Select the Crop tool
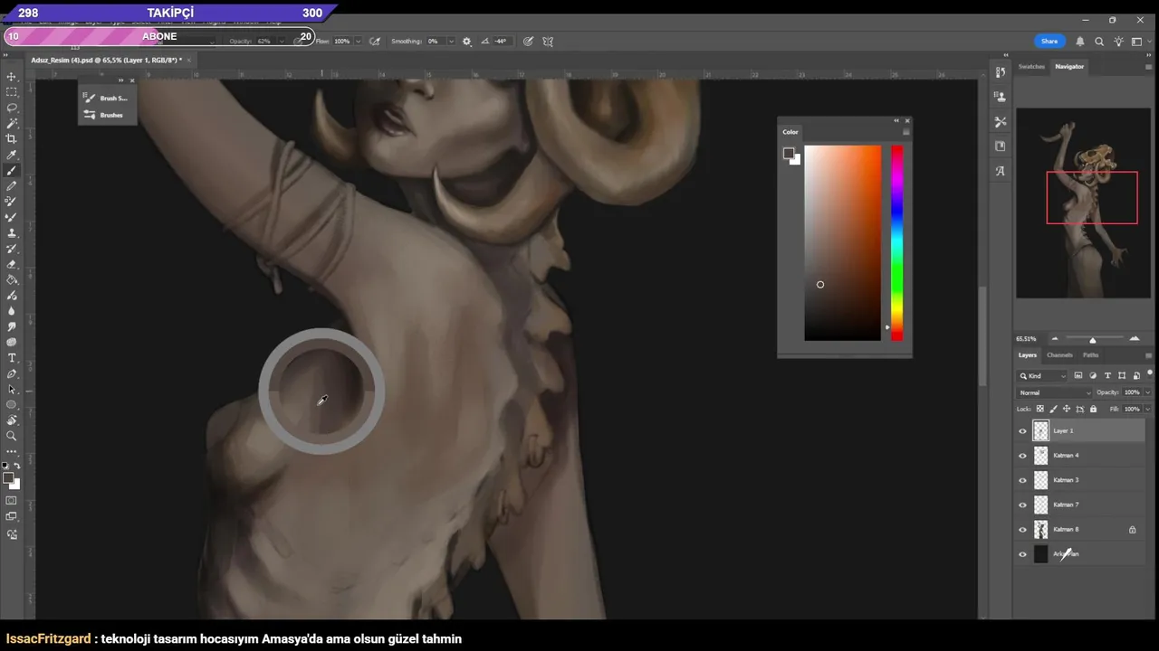Viewport: 1159px width, 651px height. 12,138
